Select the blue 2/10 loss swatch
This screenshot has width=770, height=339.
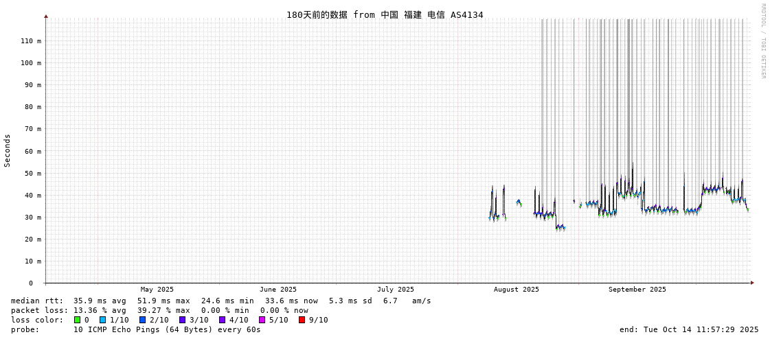[x=142, y=320]
